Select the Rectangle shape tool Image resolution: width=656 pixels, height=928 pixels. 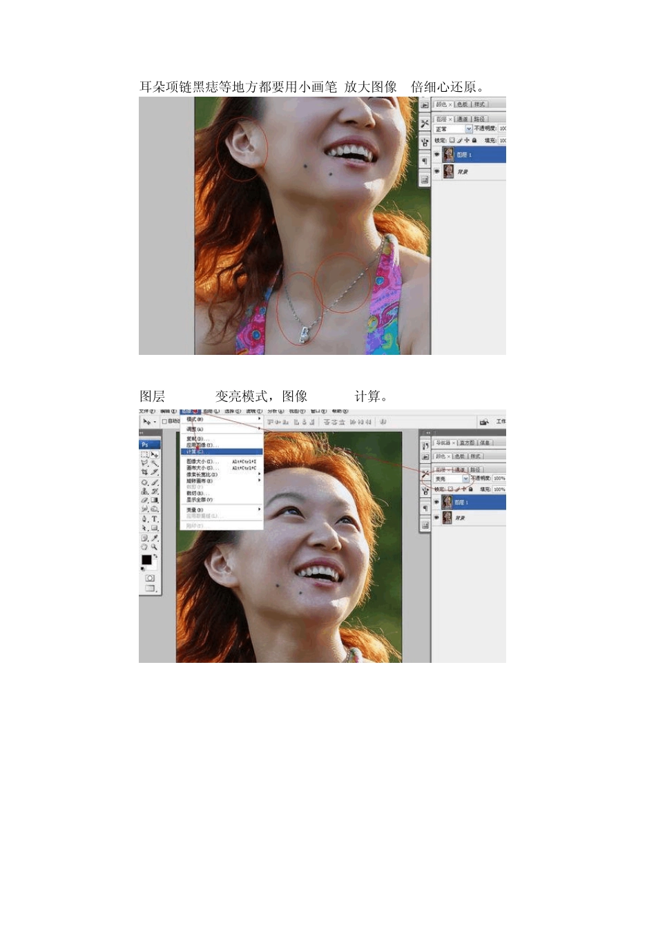[x=155, y=528]
